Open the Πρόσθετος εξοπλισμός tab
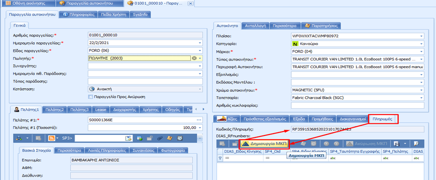Viewport: 436px width, 180px height. click(265, 119)
